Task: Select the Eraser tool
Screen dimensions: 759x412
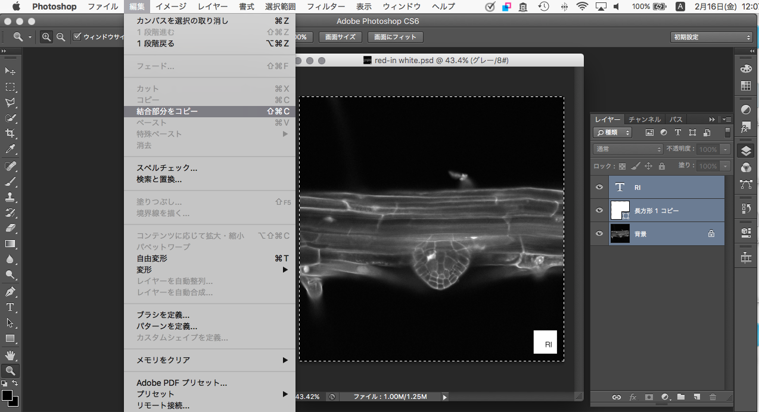Action: pyautogui.click(x=10, y=228)
